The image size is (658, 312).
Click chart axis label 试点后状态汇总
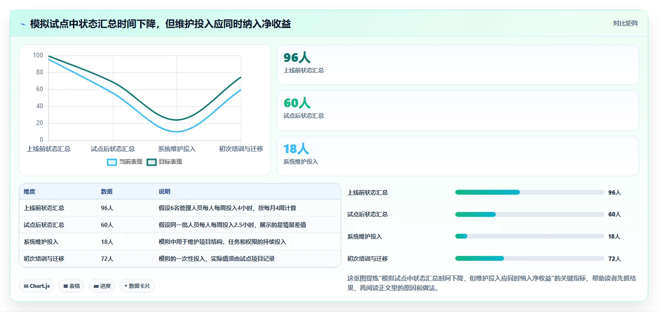[x=112, y=149]
